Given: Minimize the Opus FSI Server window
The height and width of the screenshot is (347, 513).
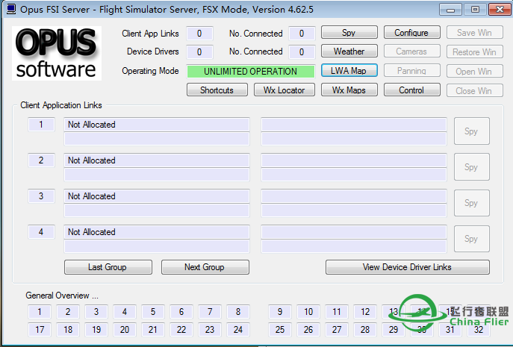Looking at the screenshot, I should 450,10.
